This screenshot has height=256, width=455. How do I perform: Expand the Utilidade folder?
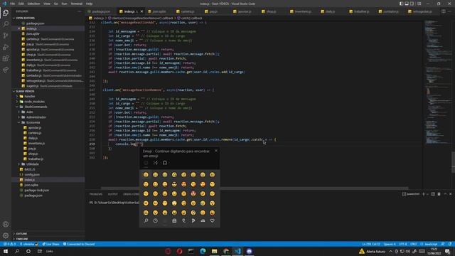33,164
